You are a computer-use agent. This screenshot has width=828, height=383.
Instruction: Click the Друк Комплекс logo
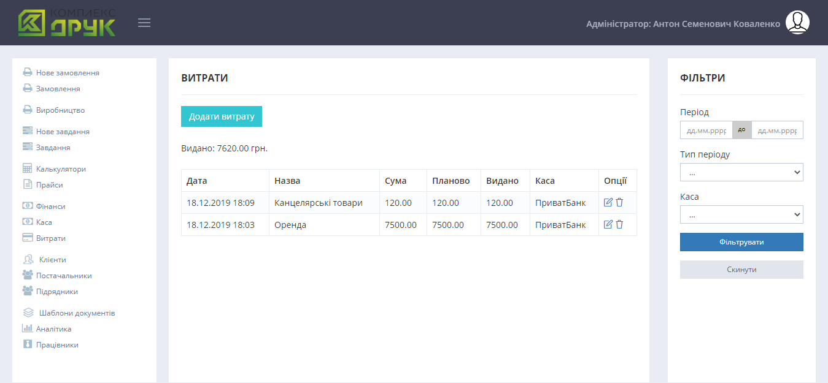click(67, 23)
